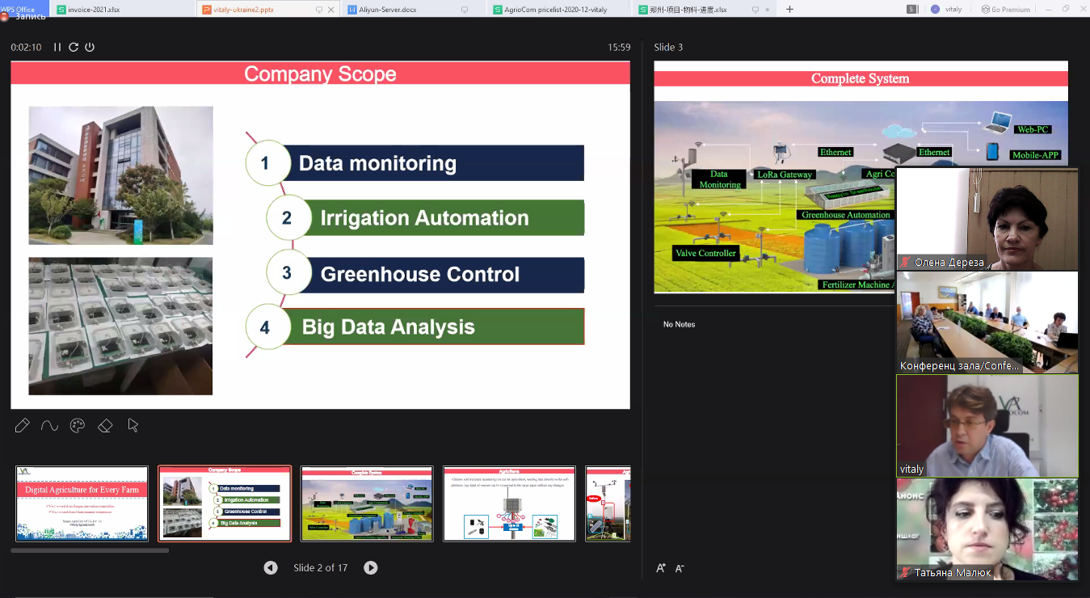Close the vitaly-ukraine2.pptx tab
This screenshot has height=598, width=1090.
(331, 10)
